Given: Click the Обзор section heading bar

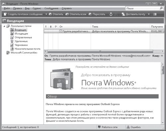Looking at the screenshot, I should pyautogui.click(x=102, y=96).
